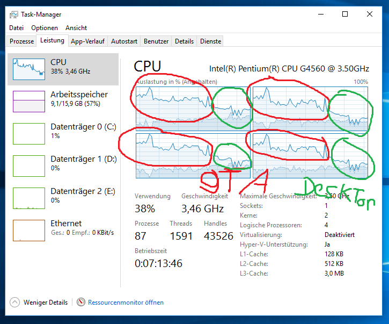Click the Datenträger 2 (E:) label

click(83, 191)
